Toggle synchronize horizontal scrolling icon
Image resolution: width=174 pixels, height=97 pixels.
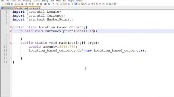pos(64,4)
